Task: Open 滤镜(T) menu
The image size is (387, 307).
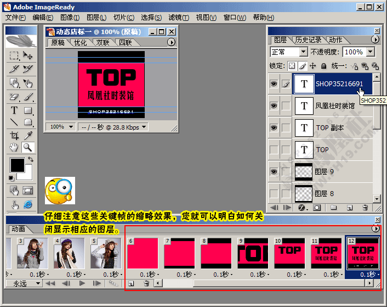Action: 179,18
